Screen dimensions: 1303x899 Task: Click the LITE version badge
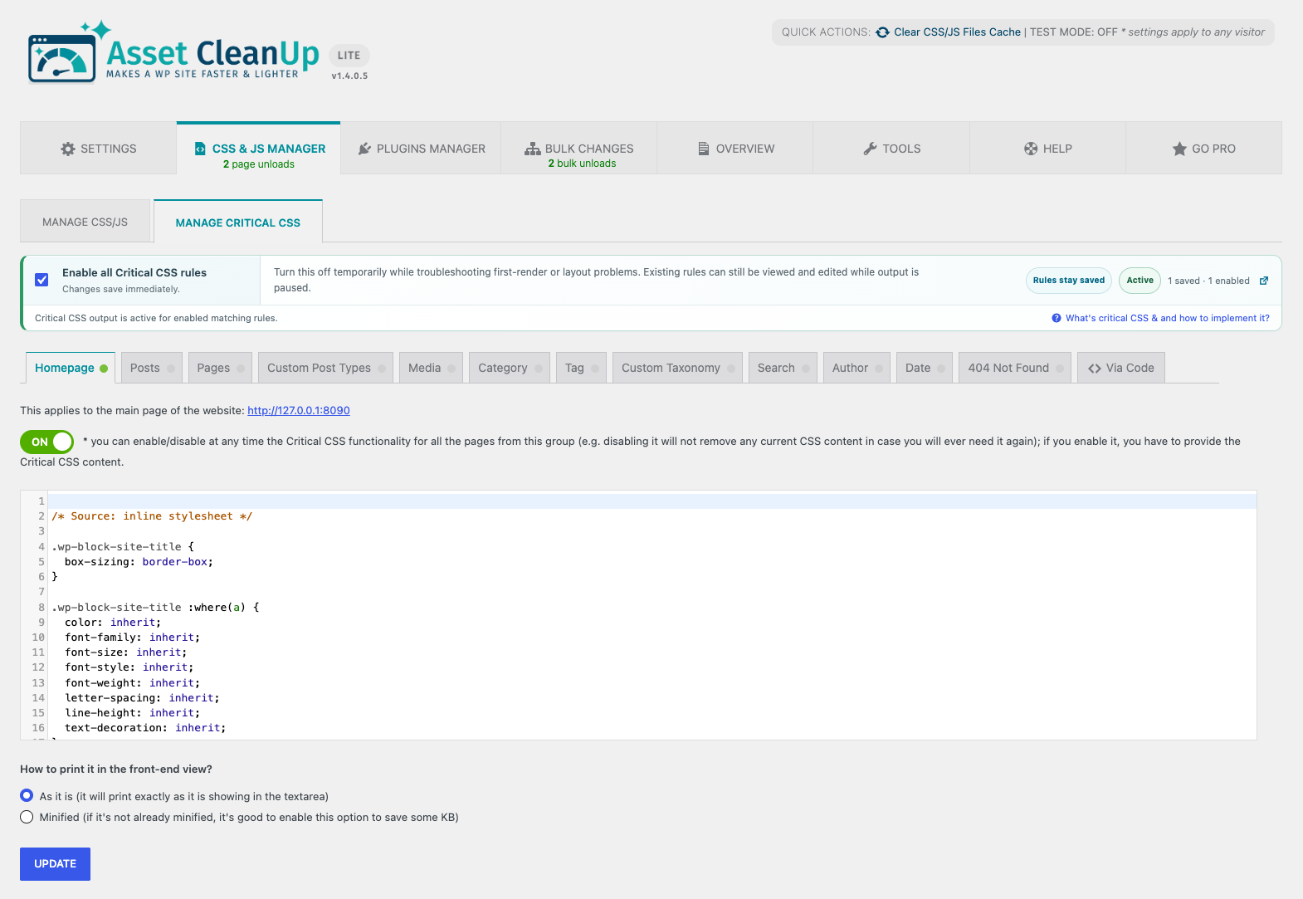[349, 56]
